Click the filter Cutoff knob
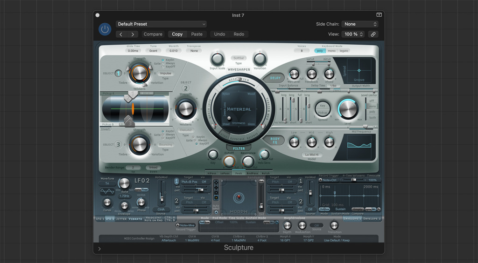Image resolution: width=478 pixels, height=263 pixels. click(x=229, y=161)
